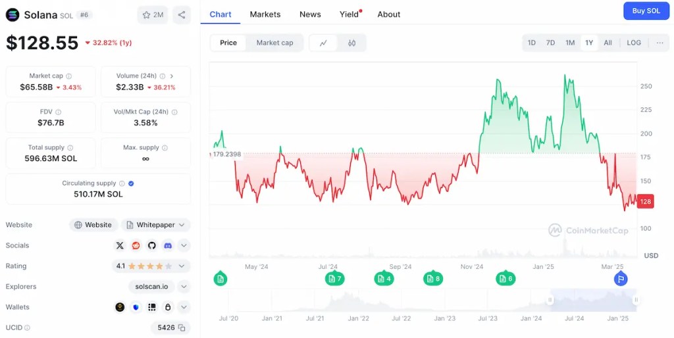This screenshot has height=338, width=674.
Task: Switch to the Markets tab
Action: click(x=265, y=14)
